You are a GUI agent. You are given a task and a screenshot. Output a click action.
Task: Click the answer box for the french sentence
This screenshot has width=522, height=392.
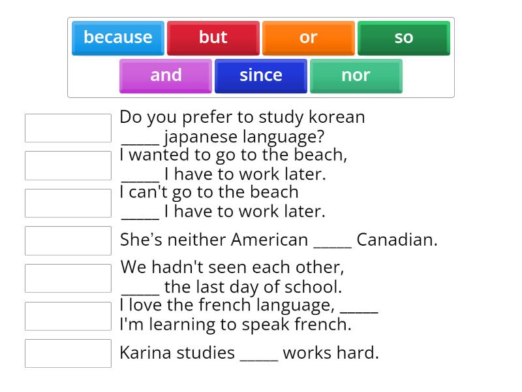coord(68,316)
